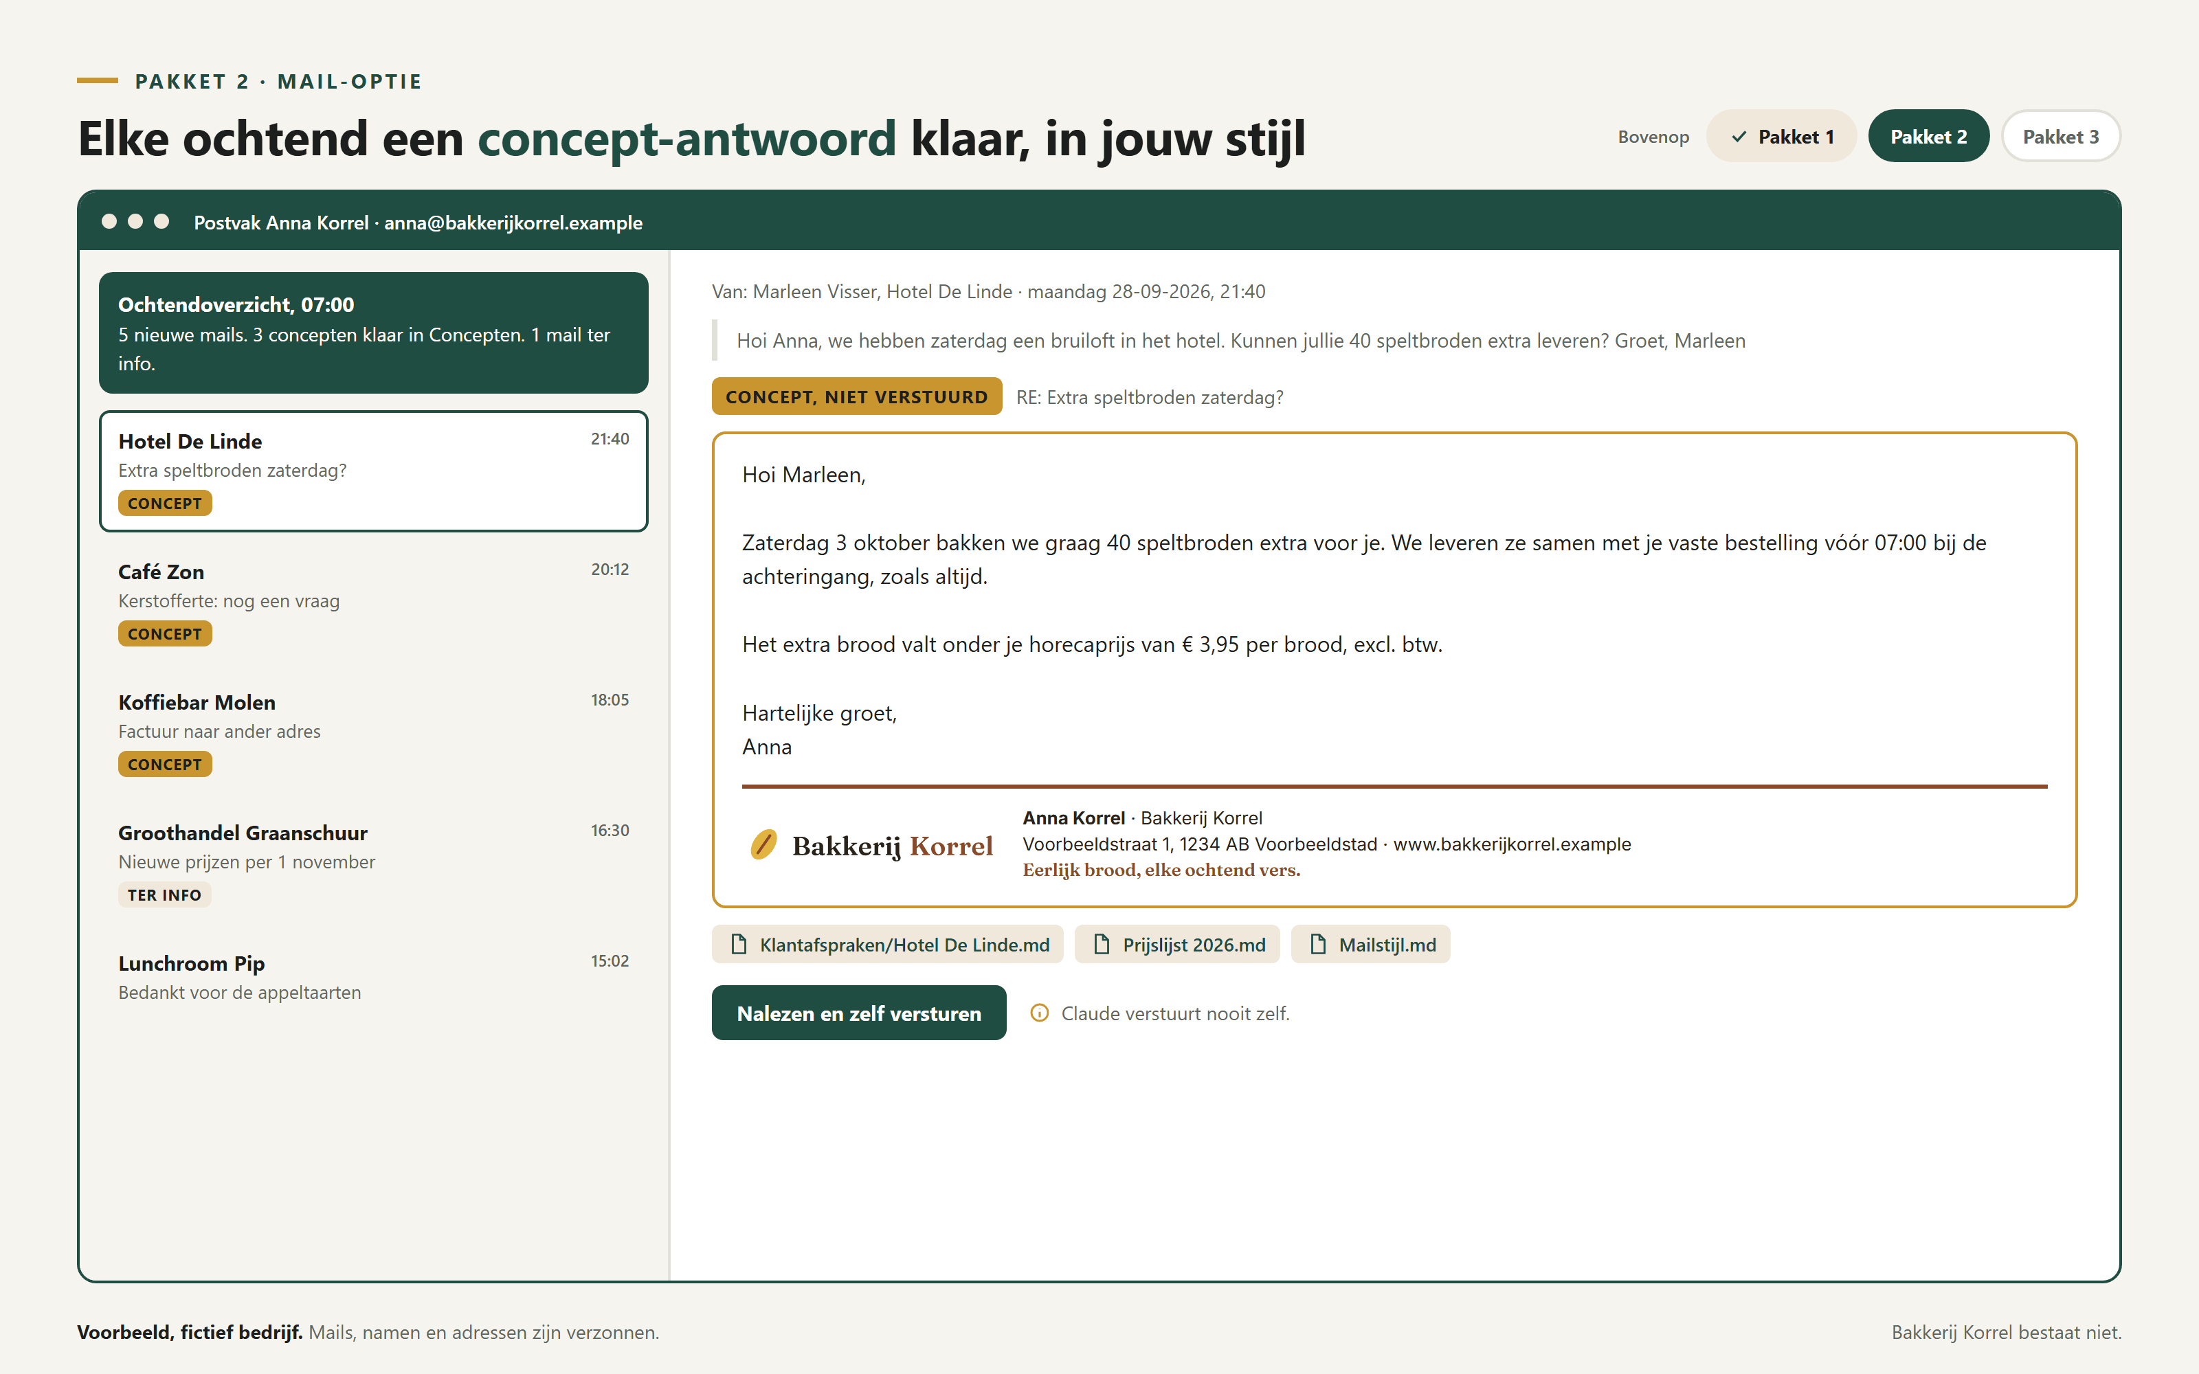The width and height of the screenshot is (2199, 1374).
Task: Click the paragraph starting Zaterdag 3 oktober
Action: (1364, 560)
